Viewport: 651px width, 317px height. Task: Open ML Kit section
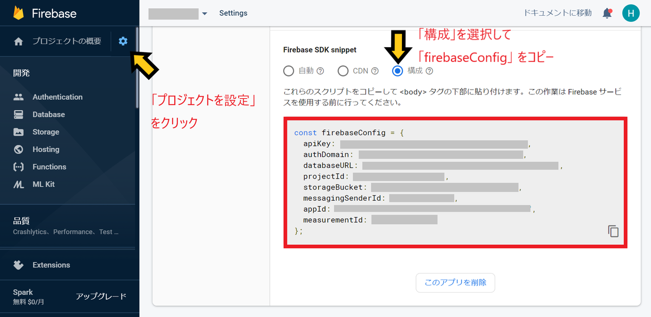coord(43,184)
